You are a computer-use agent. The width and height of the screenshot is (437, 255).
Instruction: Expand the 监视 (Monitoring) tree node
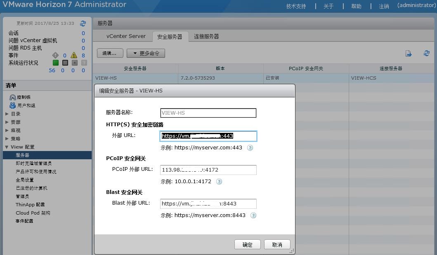coord(7,130)
